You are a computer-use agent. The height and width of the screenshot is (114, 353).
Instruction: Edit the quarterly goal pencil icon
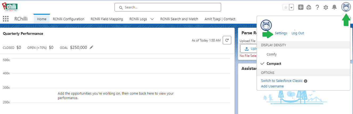(91, 47)
